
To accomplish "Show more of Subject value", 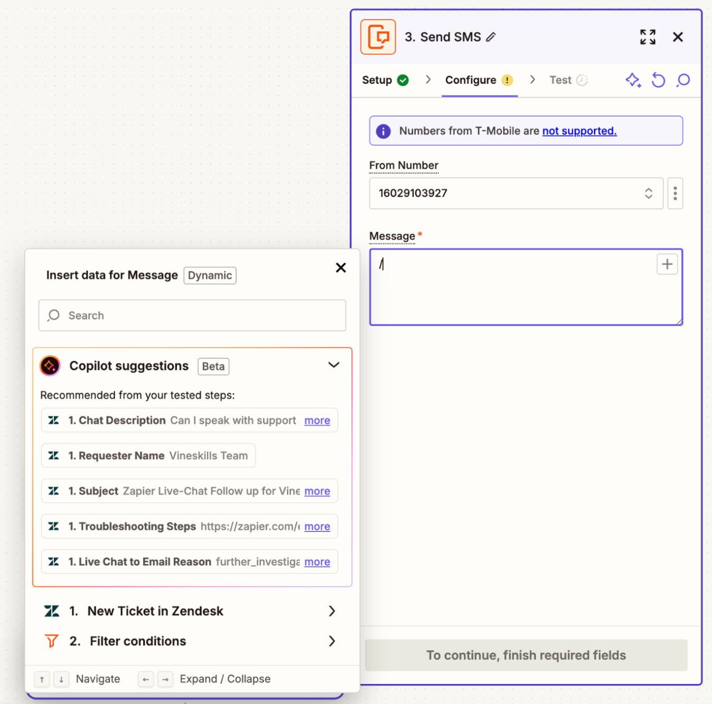I will [317, 491].
